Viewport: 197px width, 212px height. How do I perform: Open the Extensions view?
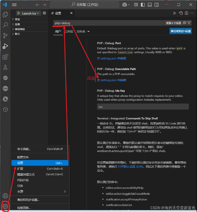point(5,57)
